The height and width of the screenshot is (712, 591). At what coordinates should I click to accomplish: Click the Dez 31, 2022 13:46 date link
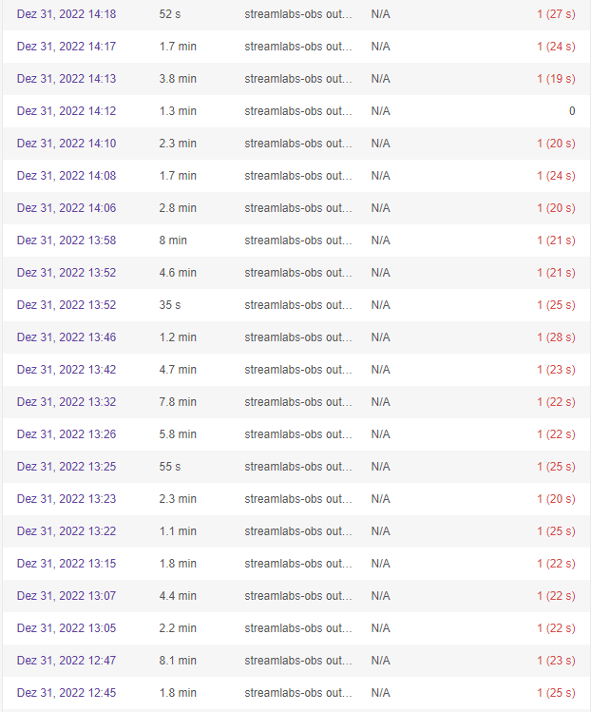(67, 337)
